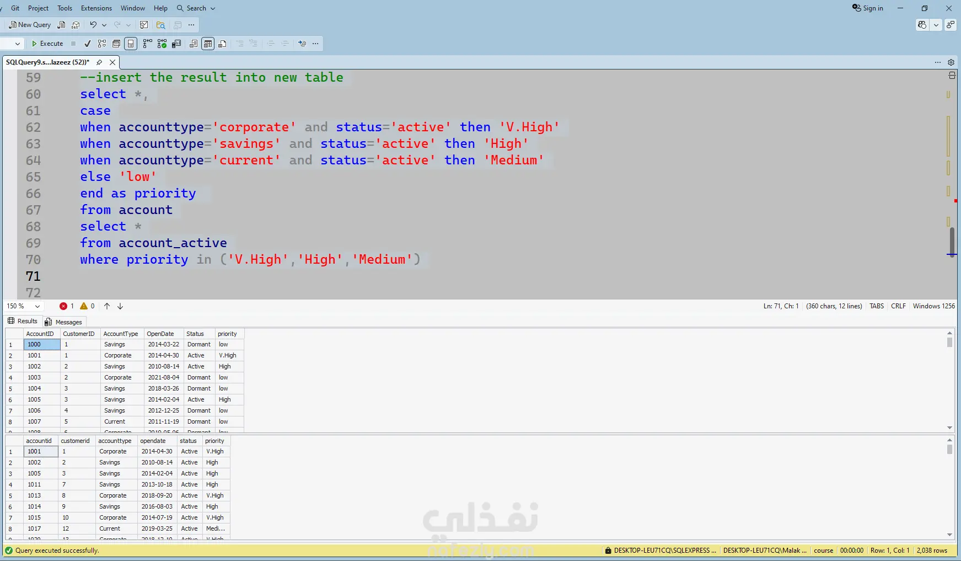Select cell 1000 in the first result grid
The width and height of the screenshot is (961, 561).
click(42, 344)
